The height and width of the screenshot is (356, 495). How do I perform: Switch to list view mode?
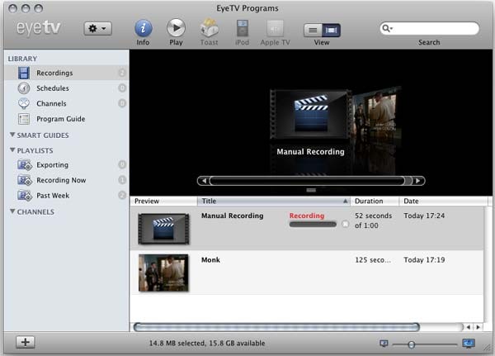[x=313, y=30]
